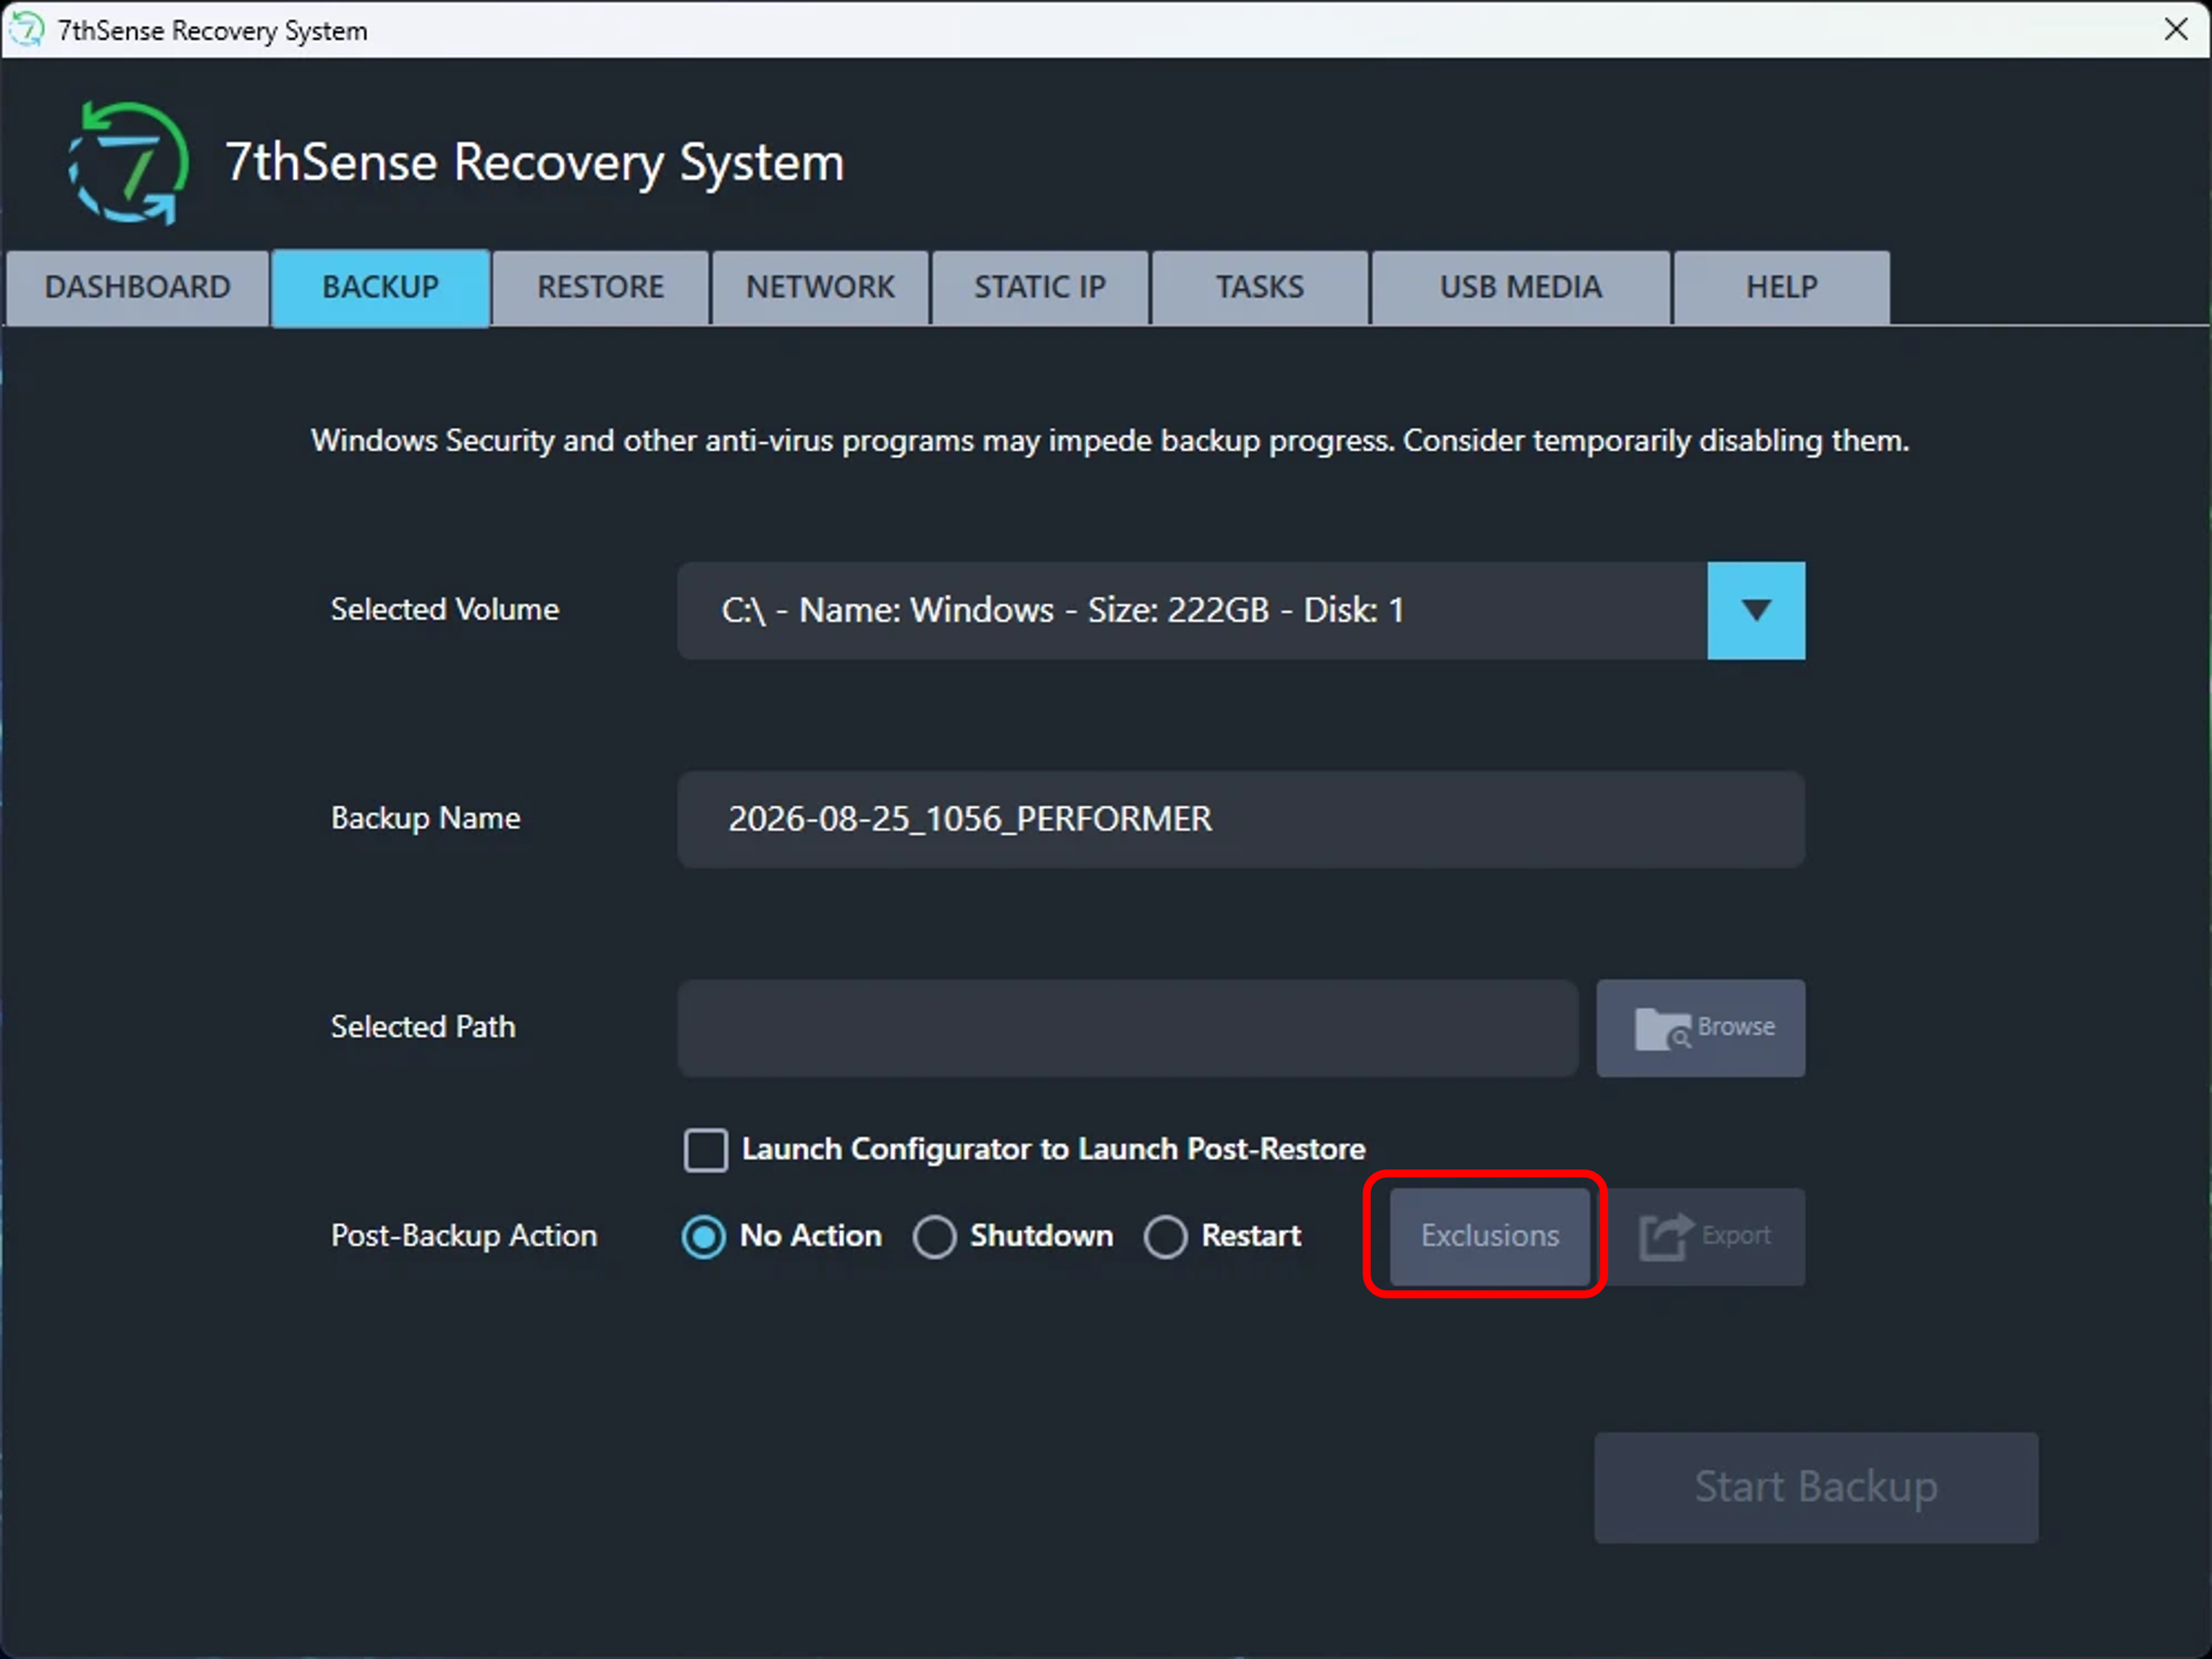The height and width of the screenshot is (1659, 2212).
Task: Go to the STATIC IP tab
Action: coord(1040,288)
